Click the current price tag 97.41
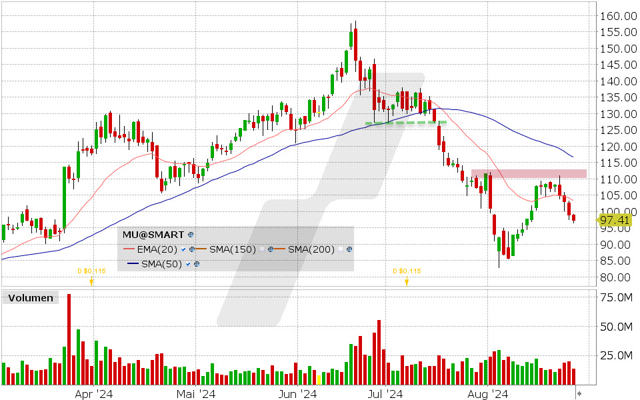The image size is (640, 400). click(614, 221)
